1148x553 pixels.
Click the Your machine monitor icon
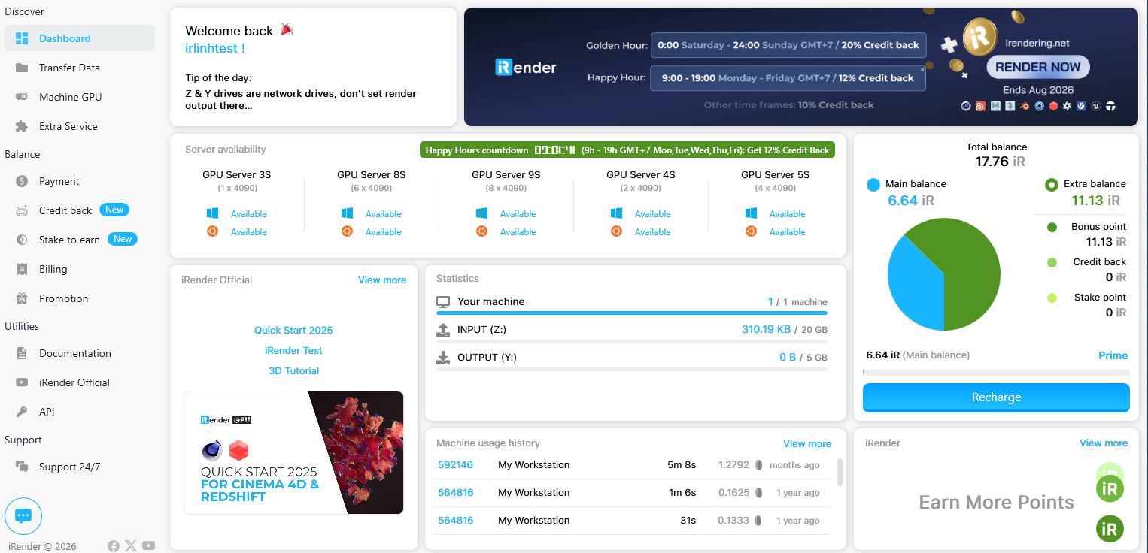tap(443, 301)
